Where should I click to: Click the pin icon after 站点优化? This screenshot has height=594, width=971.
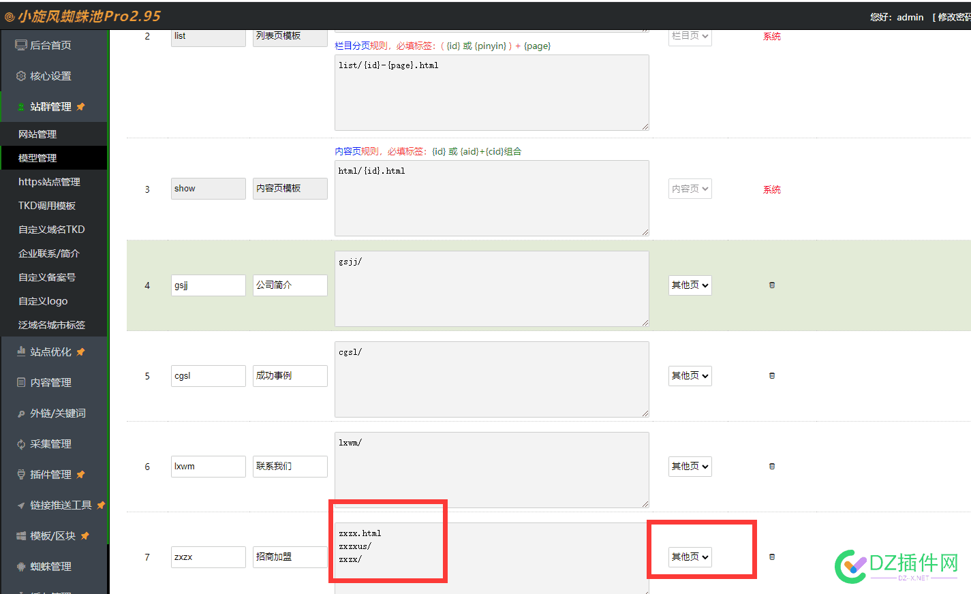tap(80, 352)
